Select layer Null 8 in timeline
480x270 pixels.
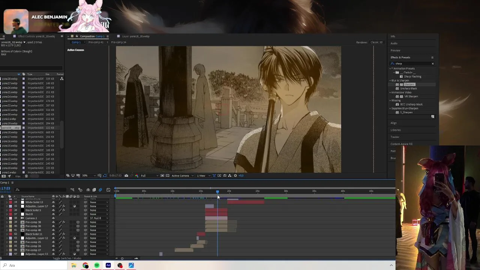coord(29,214)
